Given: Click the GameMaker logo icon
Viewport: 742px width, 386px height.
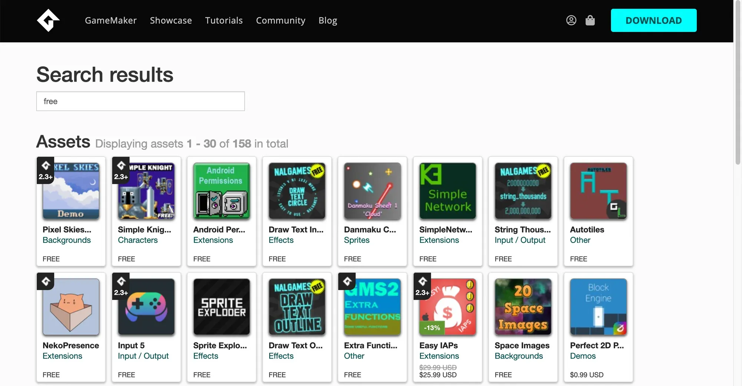Looking at the screenshot, I should 48,20.
